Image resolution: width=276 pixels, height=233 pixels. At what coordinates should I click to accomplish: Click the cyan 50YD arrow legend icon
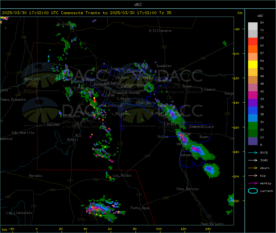(x=253, y=152)
